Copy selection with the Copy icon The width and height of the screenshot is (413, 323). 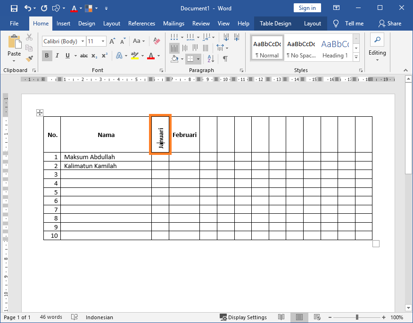(29, 48)
